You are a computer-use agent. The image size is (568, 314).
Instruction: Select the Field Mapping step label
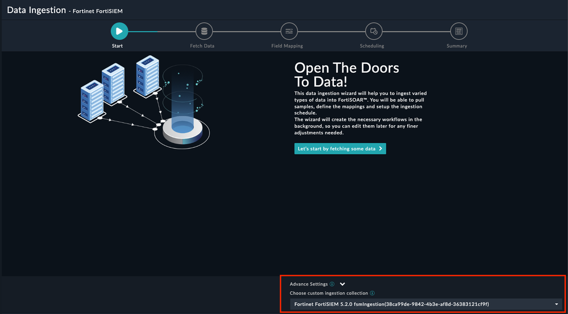pos(287,46)
